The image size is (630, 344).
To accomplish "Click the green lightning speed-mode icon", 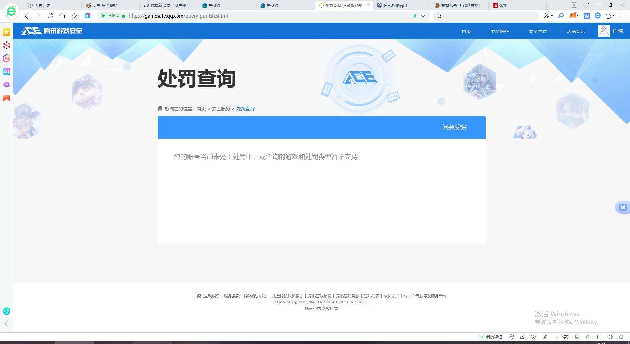I will tap(415, 16).
